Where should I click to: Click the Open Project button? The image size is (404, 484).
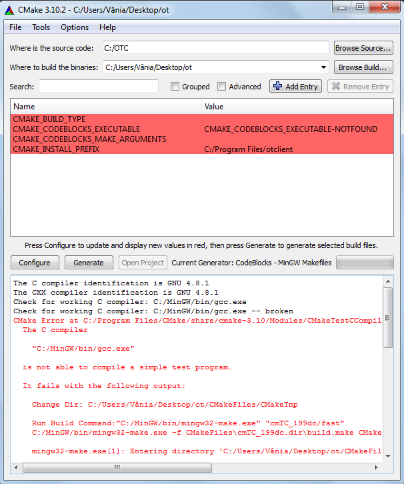coord(143,263)
